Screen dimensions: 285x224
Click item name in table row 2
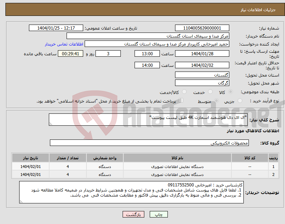click(x=177, y=175)
